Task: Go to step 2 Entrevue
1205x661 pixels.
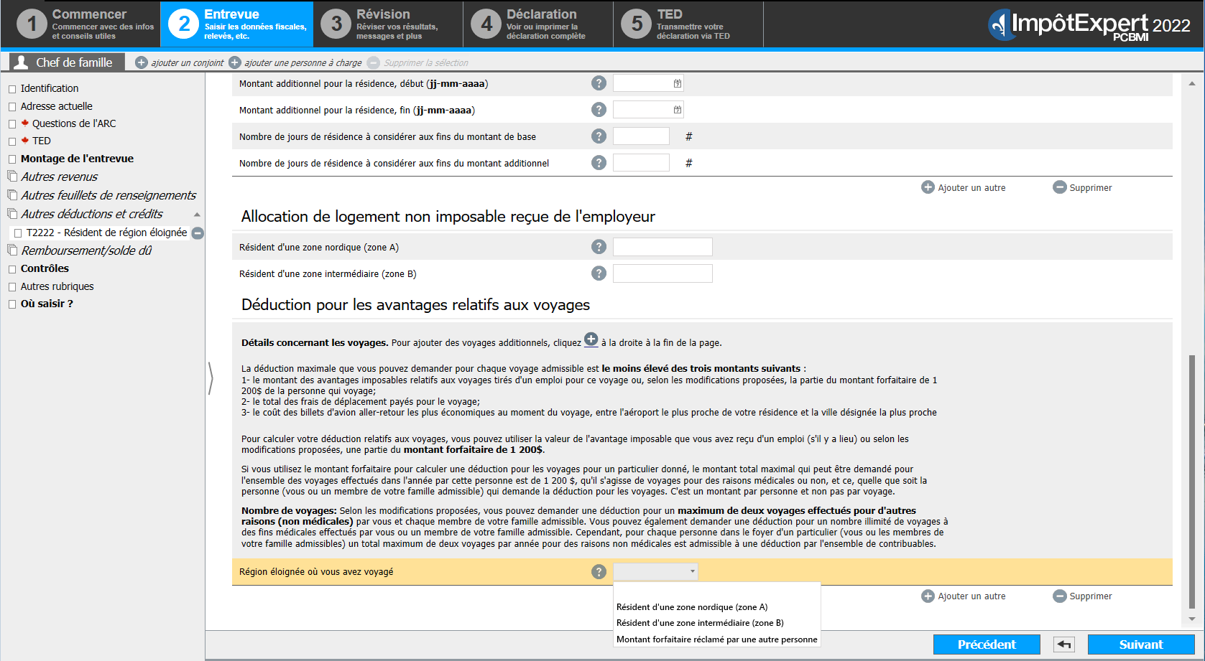Action: (x=237, y=24)
